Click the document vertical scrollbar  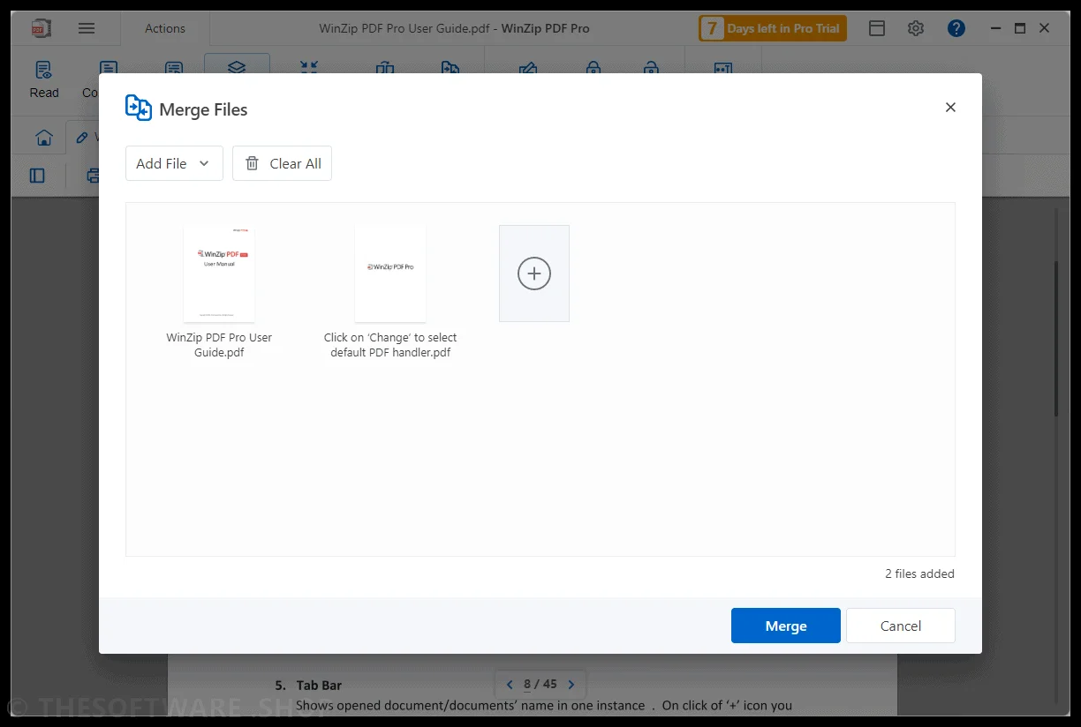[1055, 340]
